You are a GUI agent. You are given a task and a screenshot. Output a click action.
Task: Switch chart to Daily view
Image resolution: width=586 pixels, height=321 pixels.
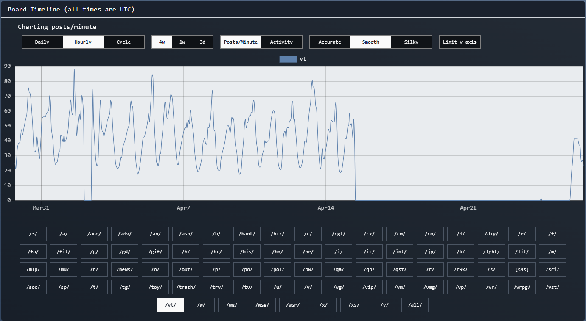[x=42, y=42]
